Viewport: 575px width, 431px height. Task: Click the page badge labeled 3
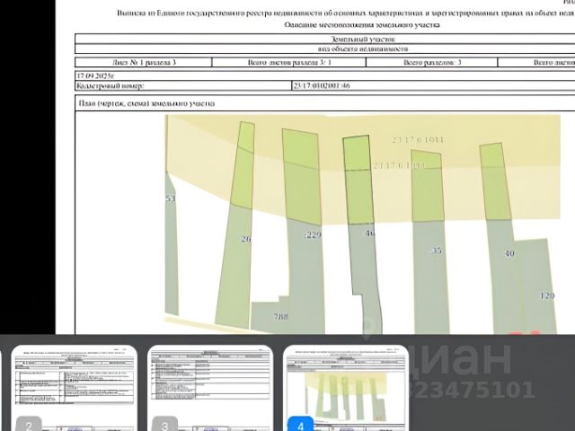[x=164, y=425]
